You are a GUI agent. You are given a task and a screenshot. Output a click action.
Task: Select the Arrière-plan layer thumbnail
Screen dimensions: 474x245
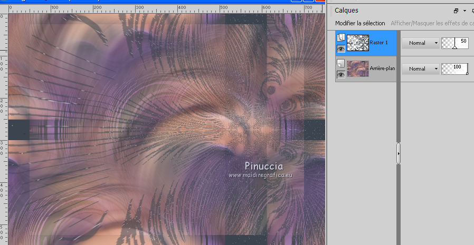pyautogui.click(x=358, y=69)
